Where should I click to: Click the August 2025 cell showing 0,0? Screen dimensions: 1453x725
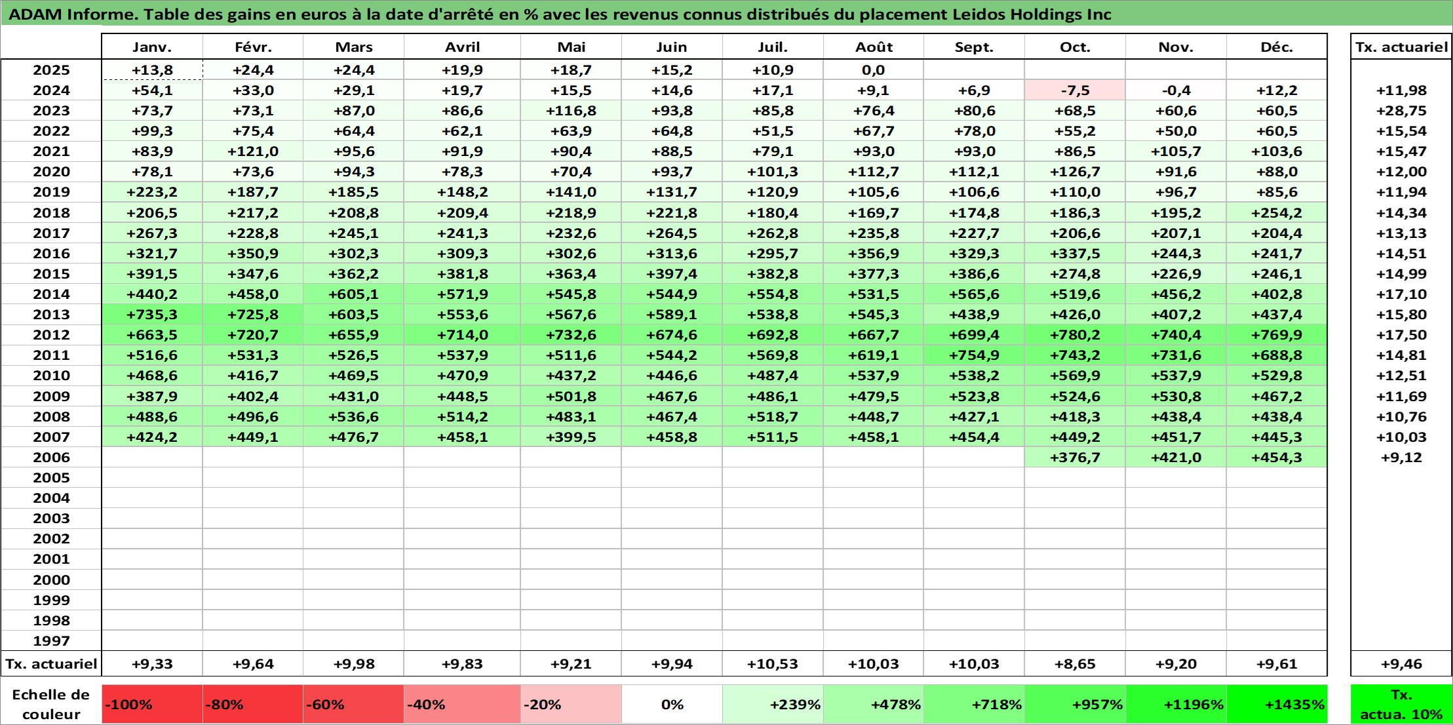point(874,70)
